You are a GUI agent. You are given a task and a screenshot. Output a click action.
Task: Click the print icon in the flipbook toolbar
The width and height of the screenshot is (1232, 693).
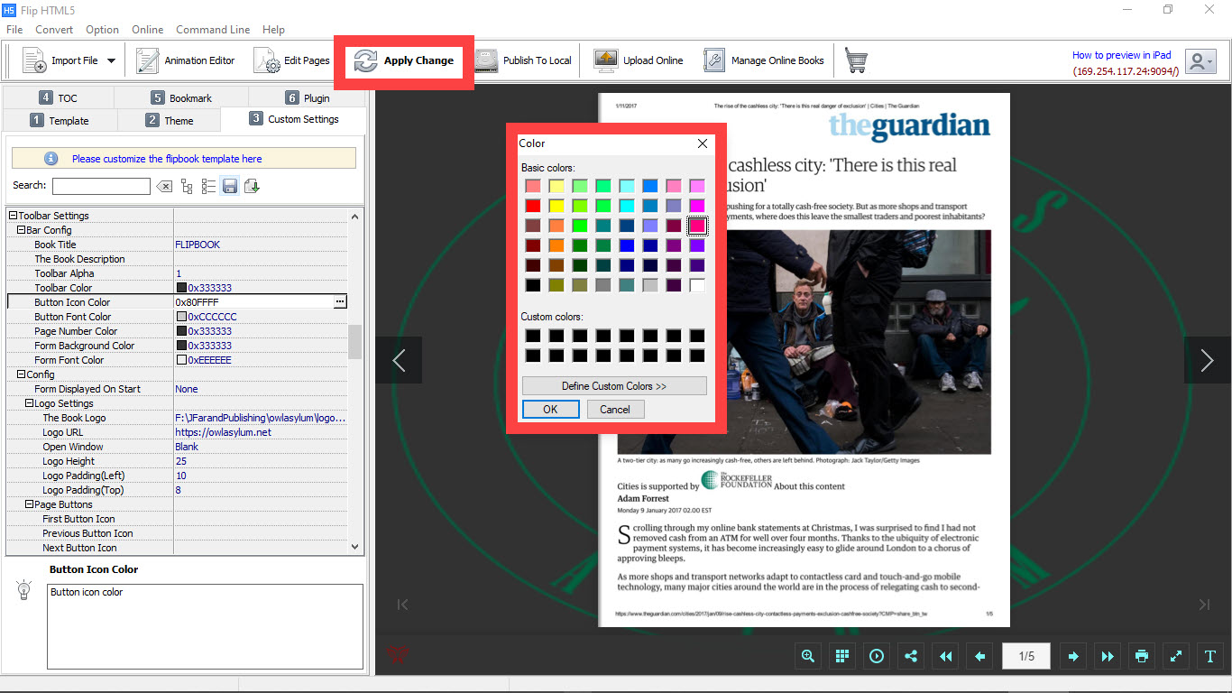tap(1142, 656)
